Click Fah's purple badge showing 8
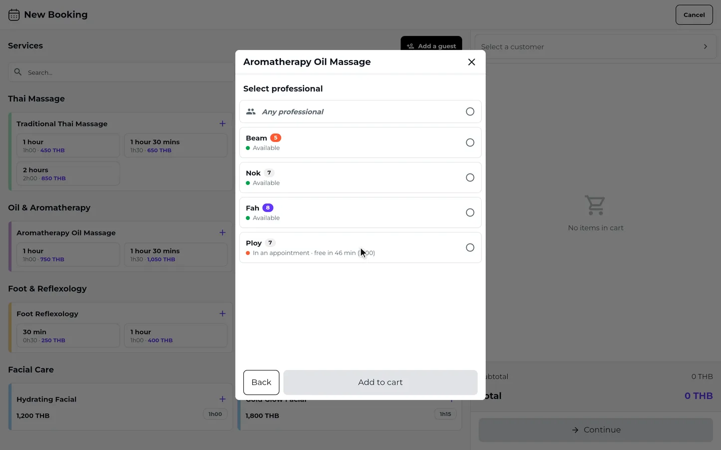This screenshot has width=721, height=450. [268, 208]
